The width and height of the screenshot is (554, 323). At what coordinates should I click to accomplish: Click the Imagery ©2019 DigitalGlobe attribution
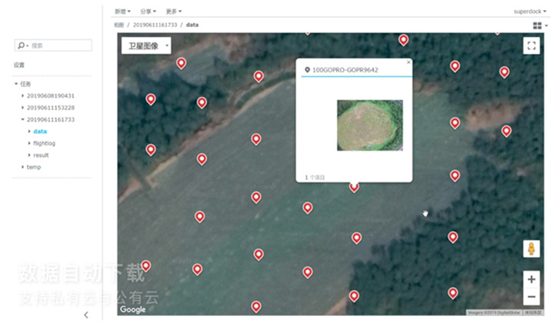click(494, 312)
